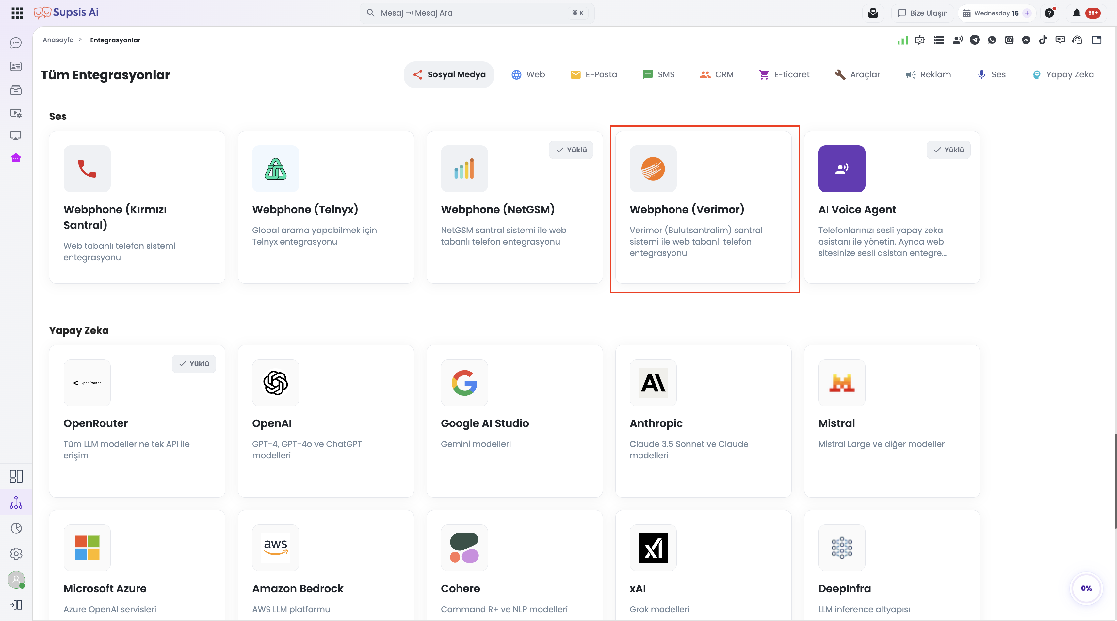Image resolution: width=1117 pixels, height=621 pixels.
Task: Click the 0% progress circle
Action: tap(1086, 588)
